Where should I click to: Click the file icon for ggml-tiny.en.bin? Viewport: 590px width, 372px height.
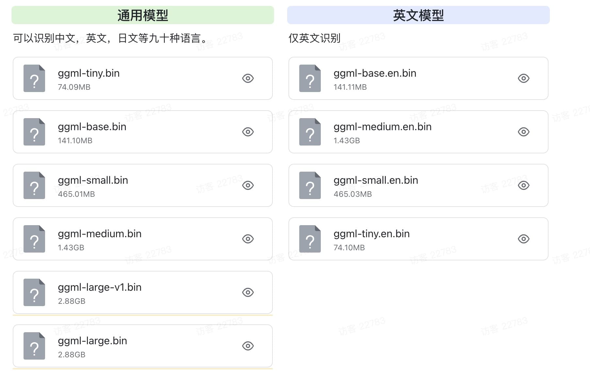coord(310,239)
